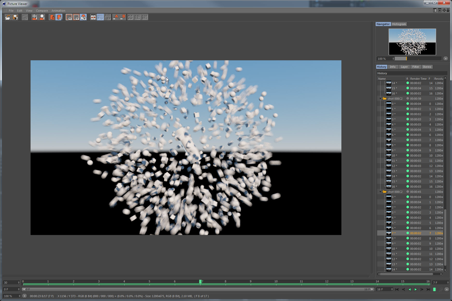Toggle the multi-pass display icon
This screenshot has height=301, width=452.
[83, 17]
